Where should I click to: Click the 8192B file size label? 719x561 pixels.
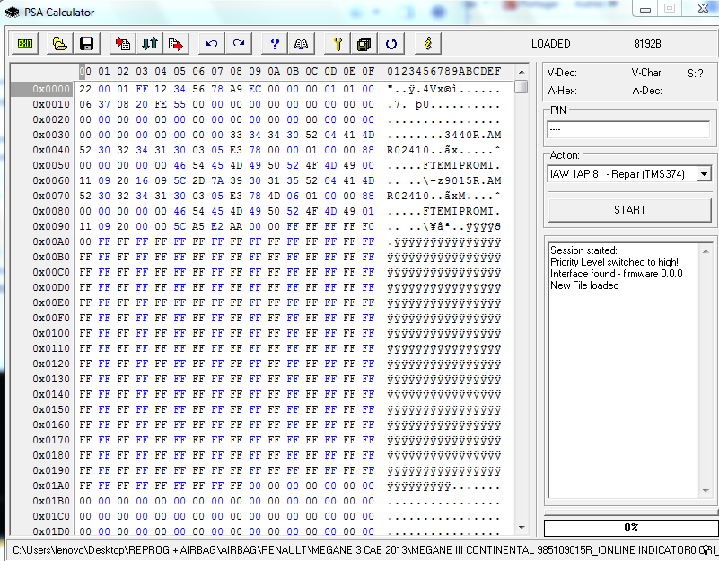647,44
